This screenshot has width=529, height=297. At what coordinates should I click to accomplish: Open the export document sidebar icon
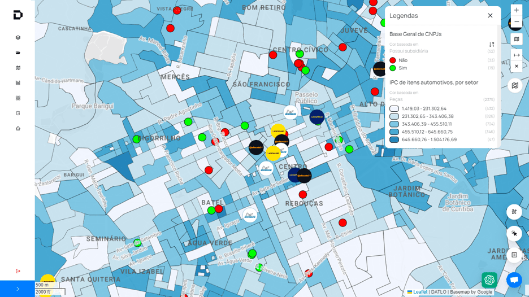pyautogui.click(x=18, y=113)
